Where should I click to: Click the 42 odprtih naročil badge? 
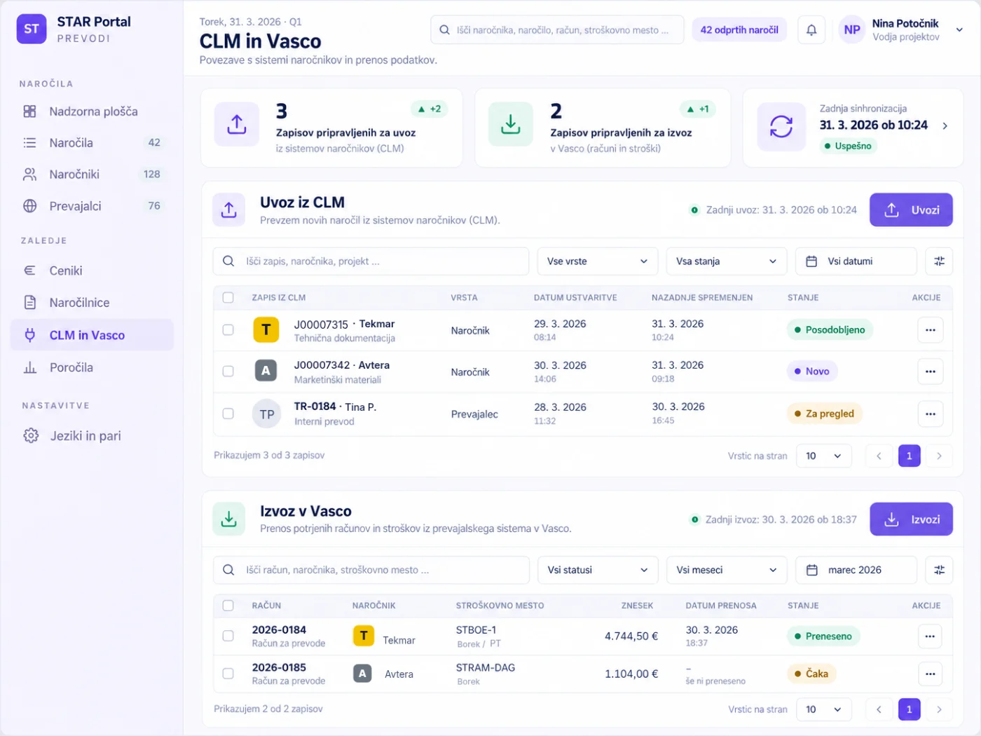739,30
